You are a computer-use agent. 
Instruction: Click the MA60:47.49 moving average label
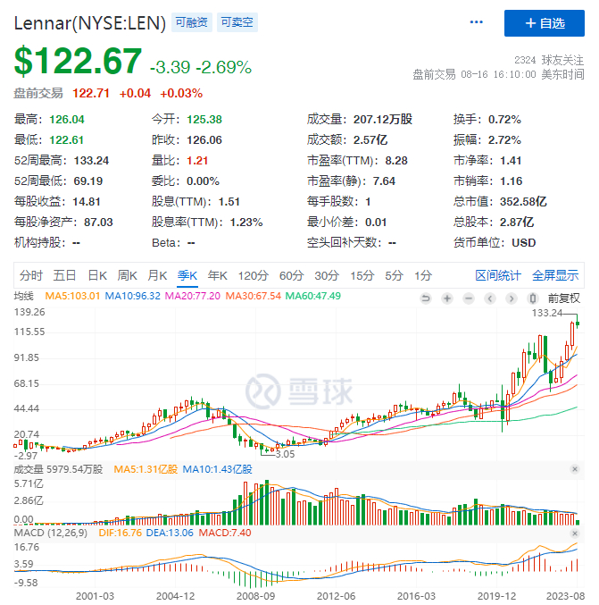[x=313, y=296]
